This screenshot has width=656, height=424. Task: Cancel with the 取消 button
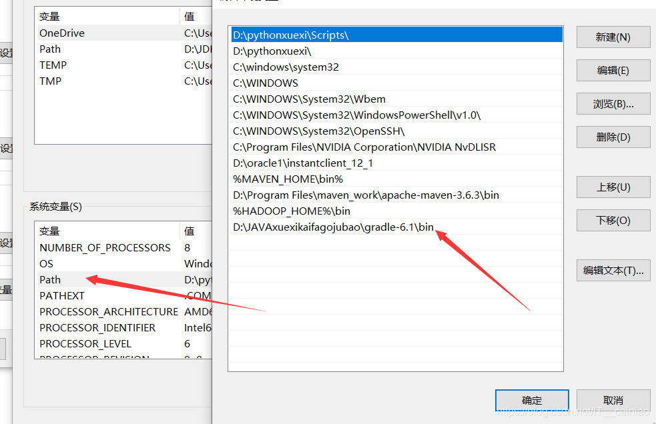pyautogui.click(x=613, y=401)
